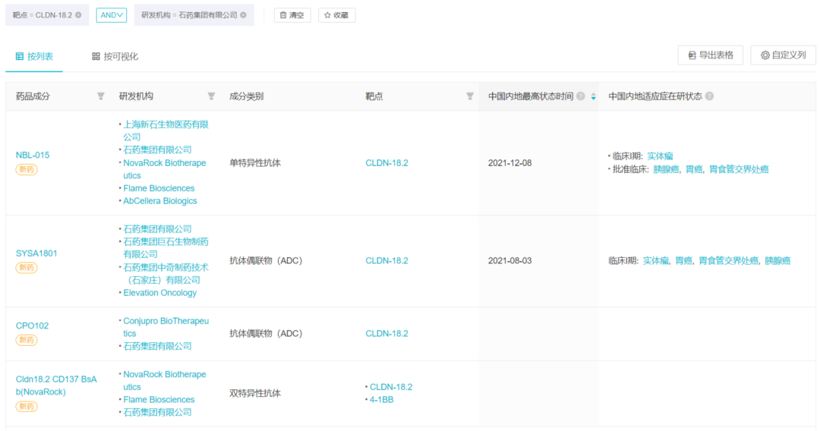820x431 pixels.
Task: Open the CPO102 drug link
Action: click(32, 326)
